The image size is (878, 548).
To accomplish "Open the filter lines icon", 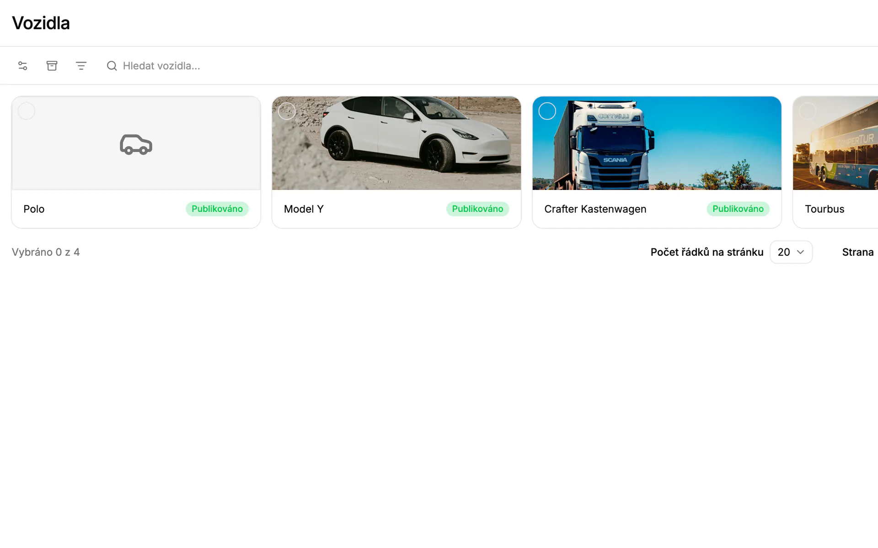I will [81, 66].
